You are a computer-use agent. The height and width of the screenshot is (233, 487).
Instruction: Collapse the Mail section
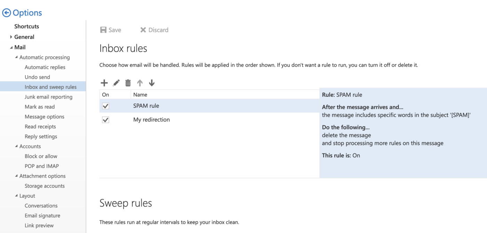pos(11,47)
